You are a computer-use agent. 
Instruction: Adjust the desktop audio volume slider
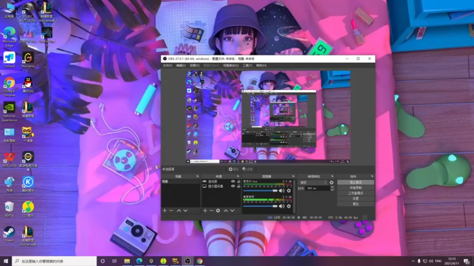point(260,206)
